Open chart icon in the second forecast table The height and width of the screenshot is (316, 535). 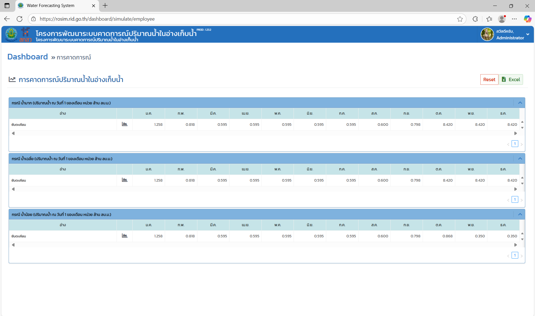tap(125, 180)
